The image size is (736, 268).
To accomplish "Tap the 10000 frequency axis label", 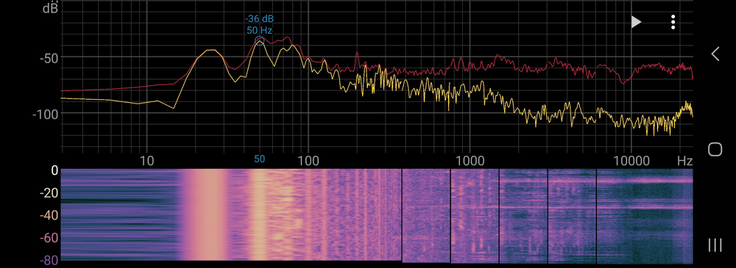I will [x=631, y=162].
